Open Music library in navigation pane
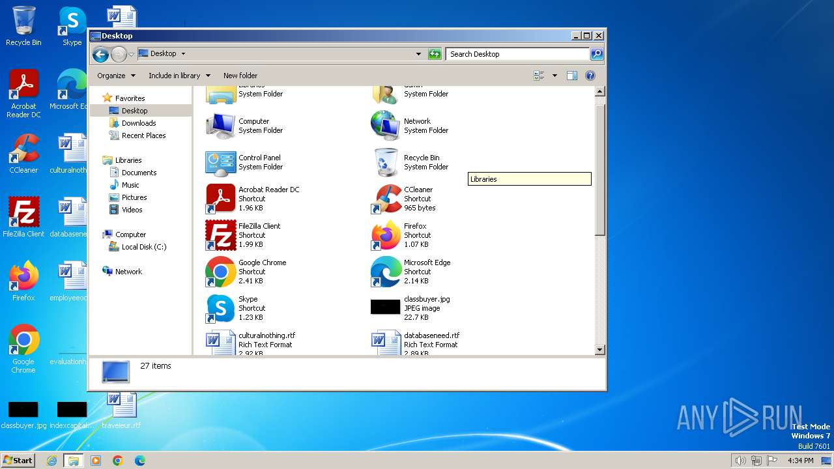Screen dimensions: 834x469 tap(124, 185)
